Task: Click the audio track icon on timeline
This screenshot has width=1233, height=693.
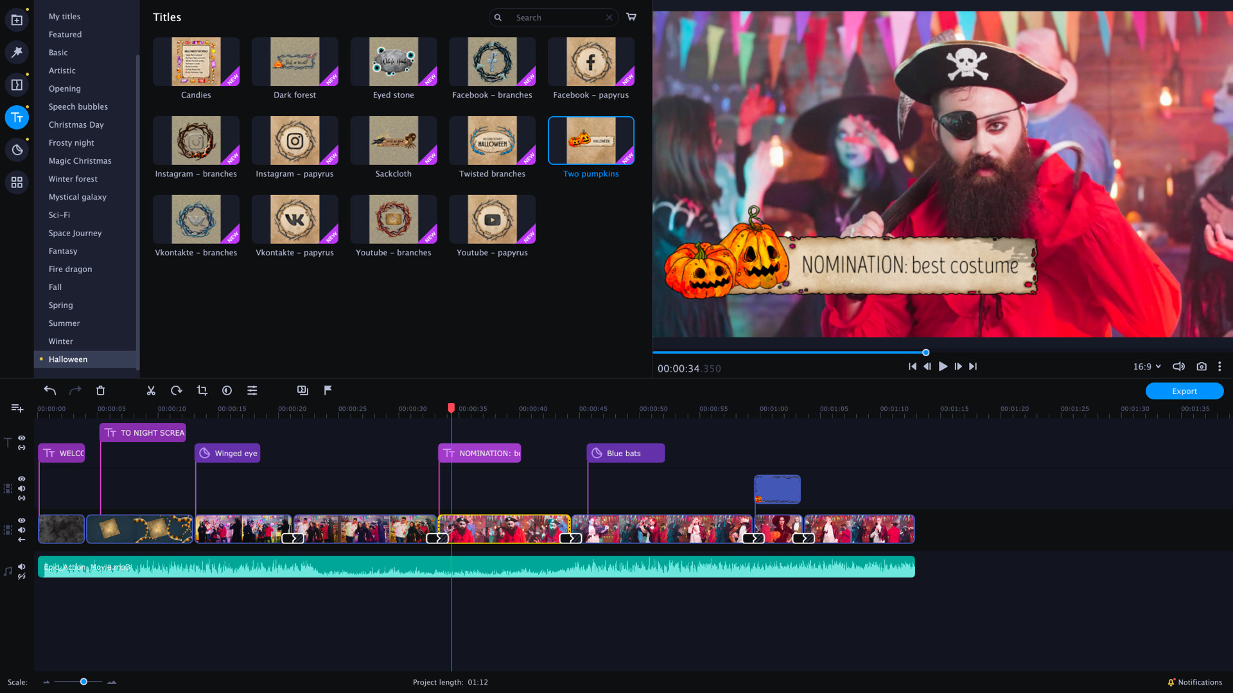Action: (8, 567)
